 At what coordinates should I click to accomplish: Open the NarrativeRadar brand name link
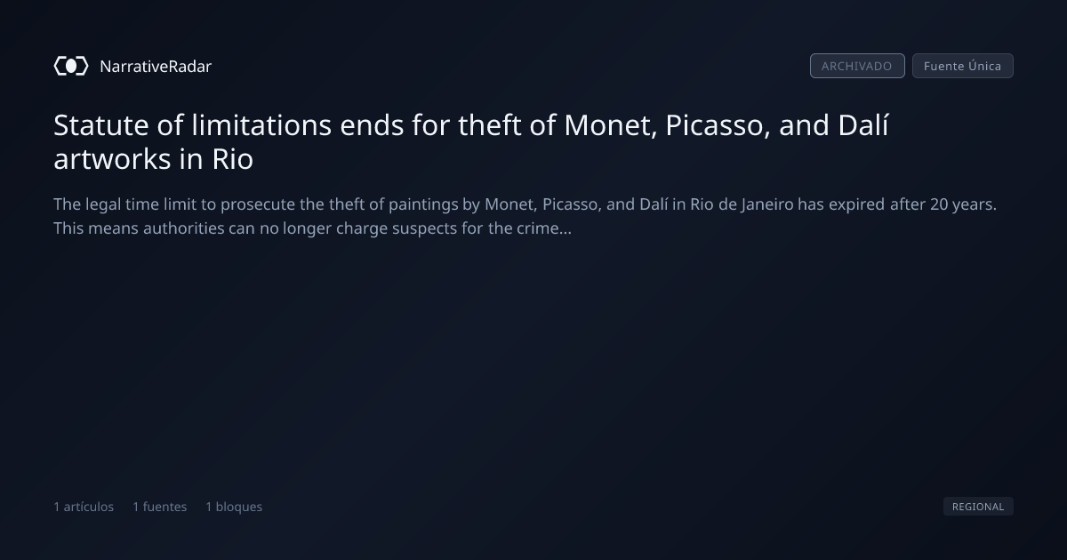coord(156,67)
